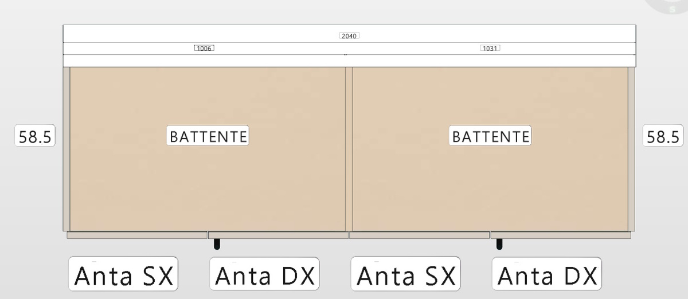The image size is (688, 299).
Task: Click the 2040 total width dimension
Action: (349, 36)
